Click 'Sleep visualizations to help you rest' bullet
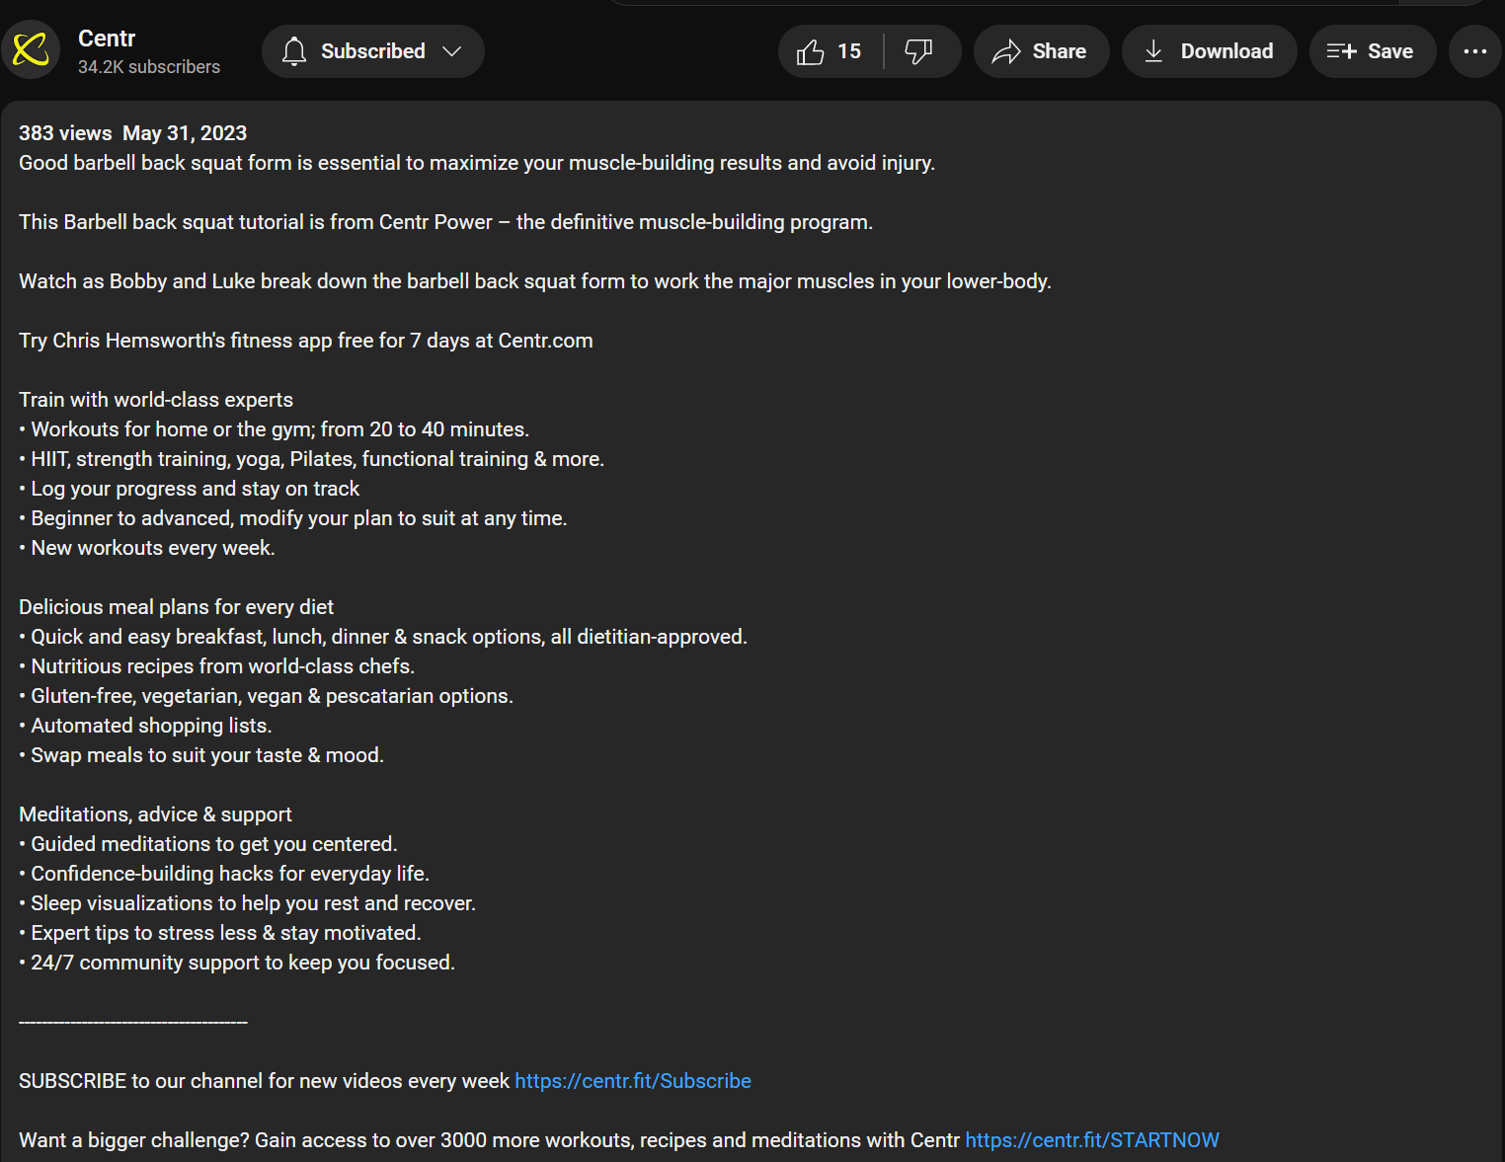 point(248,903)
